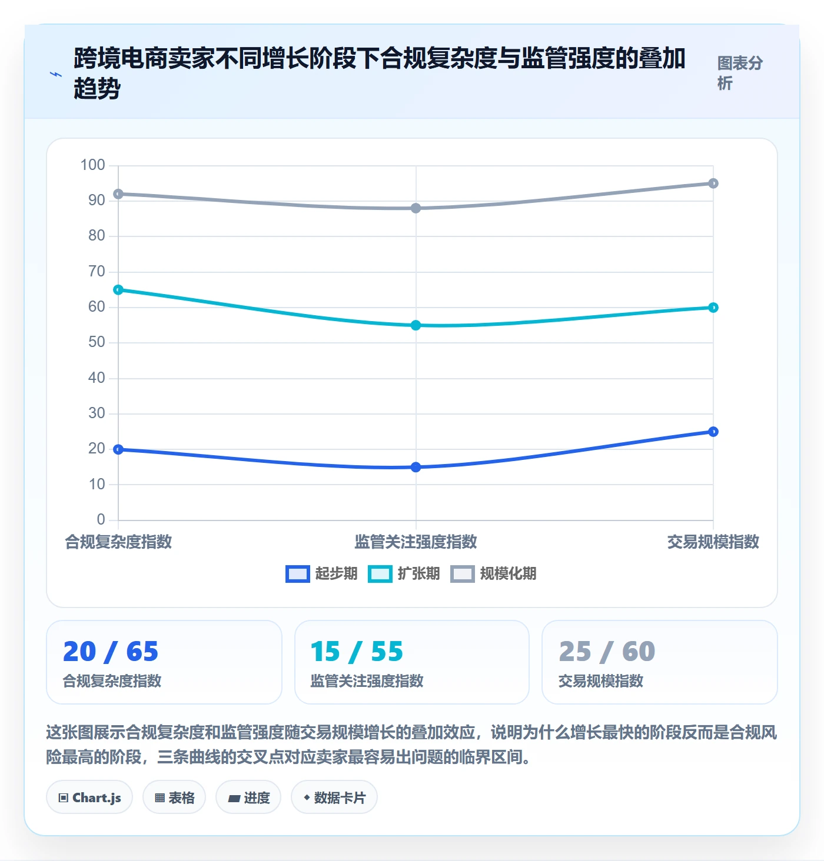The image size is (824, 861).
Task: Toggle the 起步期 legend color box
Action: click(x=298, y=574)
